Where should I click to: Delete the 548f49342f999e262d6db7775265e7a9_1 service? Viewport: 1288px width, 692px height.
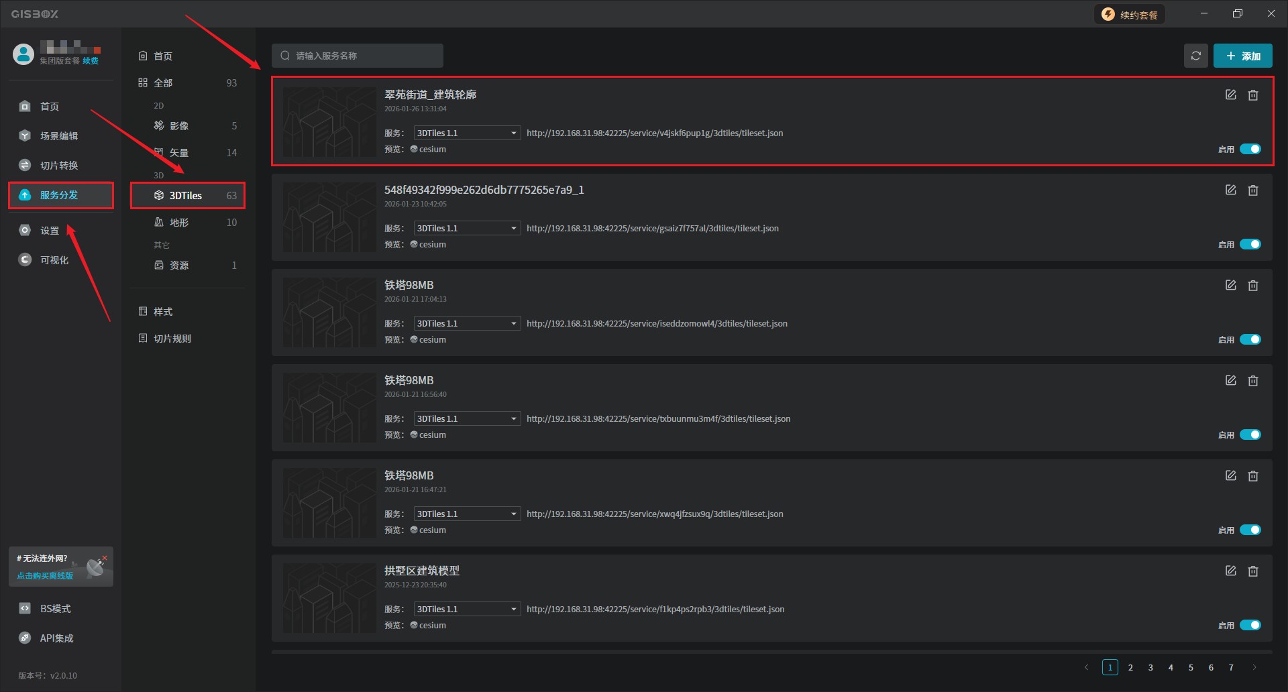point(1252,190)
